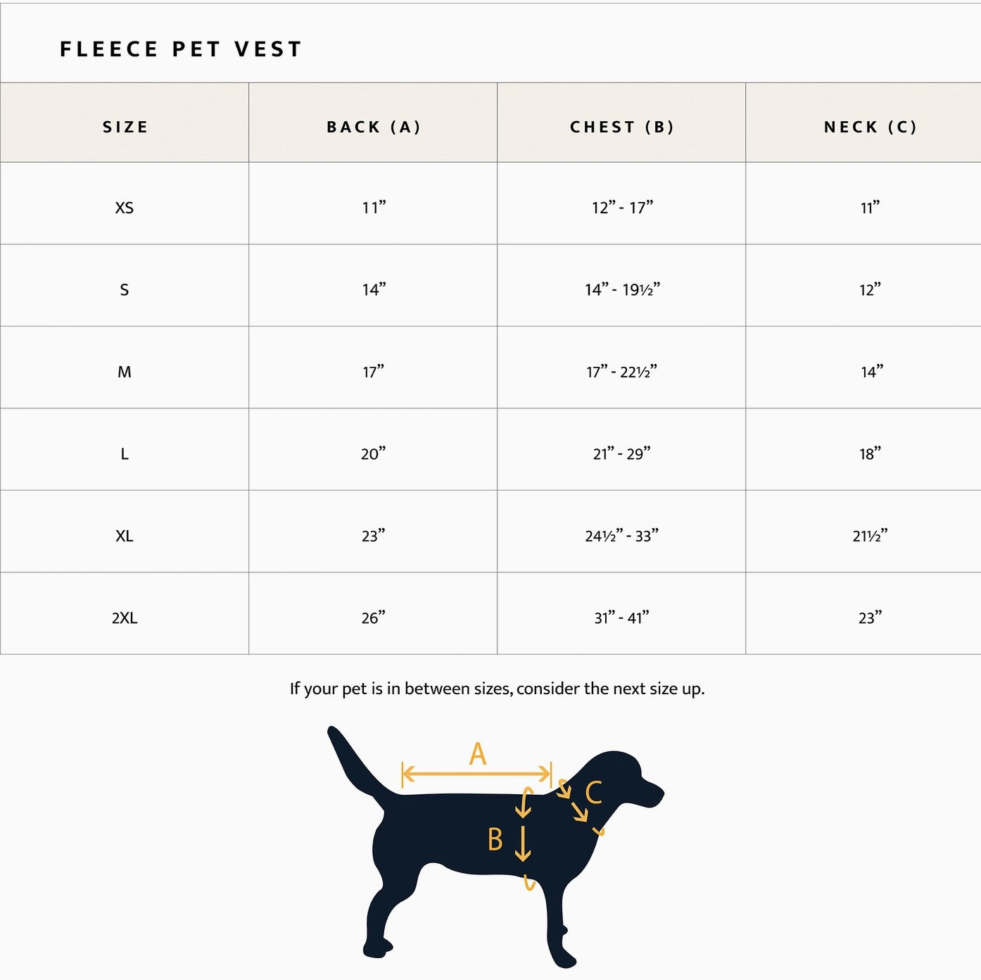Select the 2XL size row label
This screenshot has height=980, width=981.
pos(125,618)
